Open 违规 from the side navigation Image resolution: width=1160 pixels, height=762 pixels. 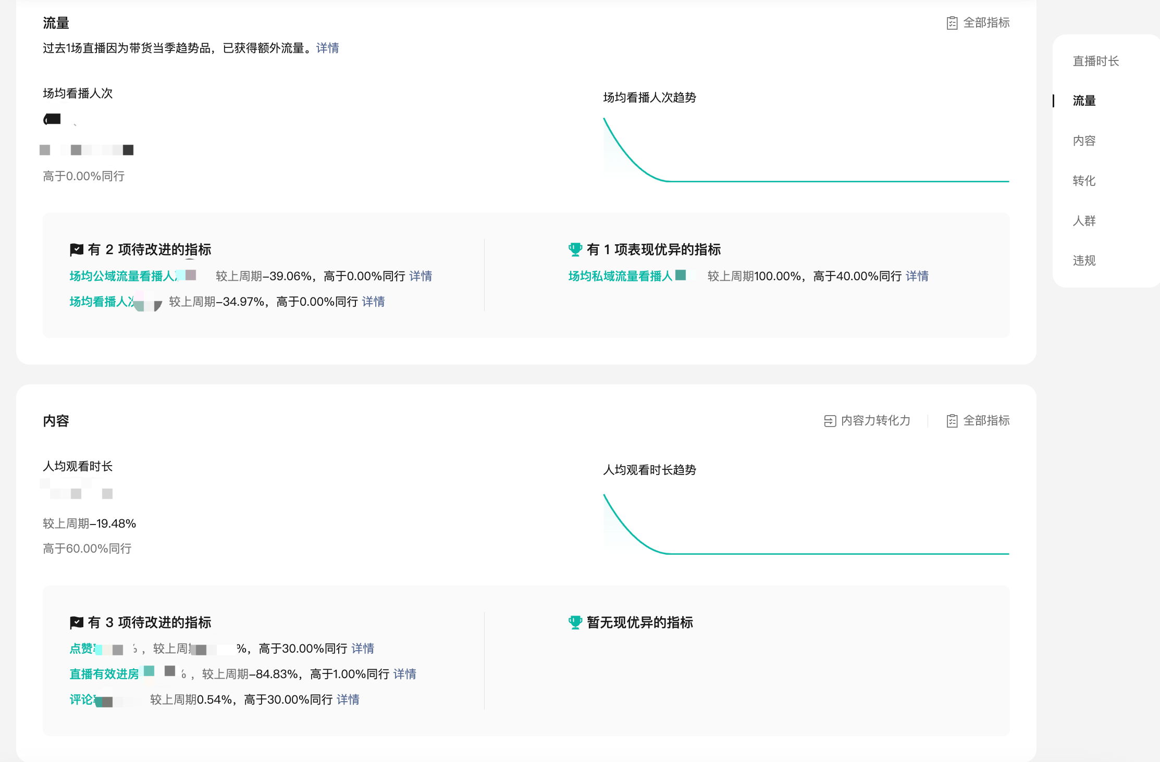pos(1084,260)
